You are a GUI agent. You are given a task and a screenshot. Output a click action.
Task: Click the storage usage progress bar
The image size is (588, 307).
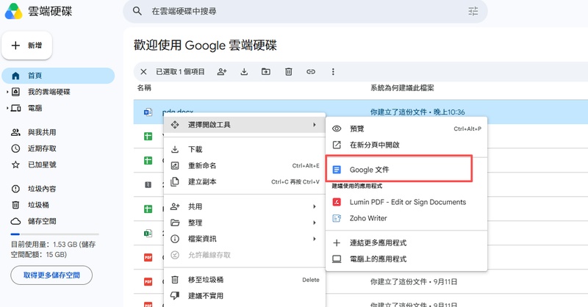point(54,234)
